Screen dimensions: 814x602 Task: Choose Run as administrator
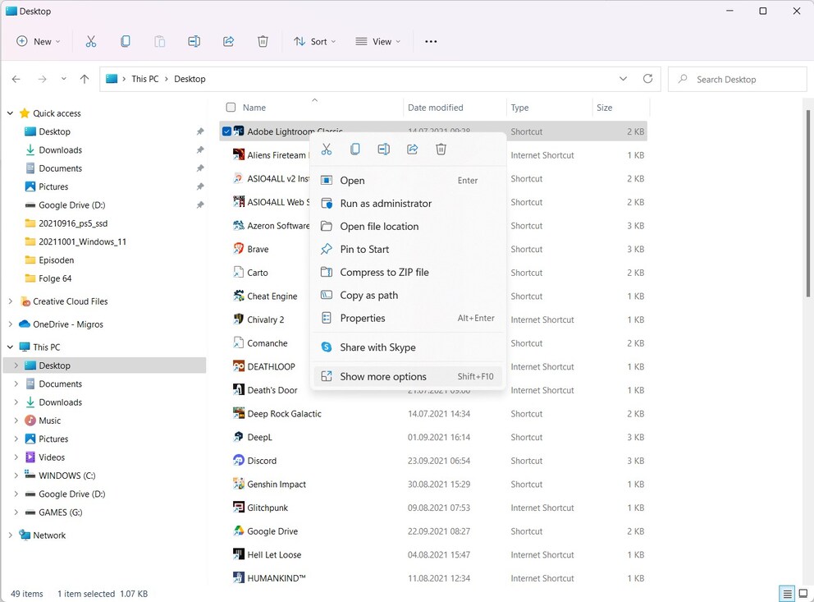(408, 203)
